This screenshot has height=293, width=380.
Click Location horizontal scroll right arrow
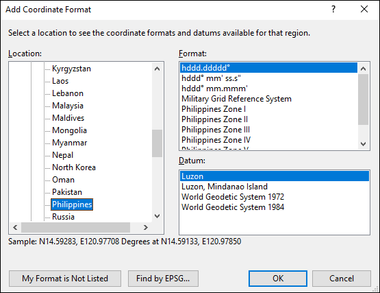pyautogui.click(x=146, y=228)
